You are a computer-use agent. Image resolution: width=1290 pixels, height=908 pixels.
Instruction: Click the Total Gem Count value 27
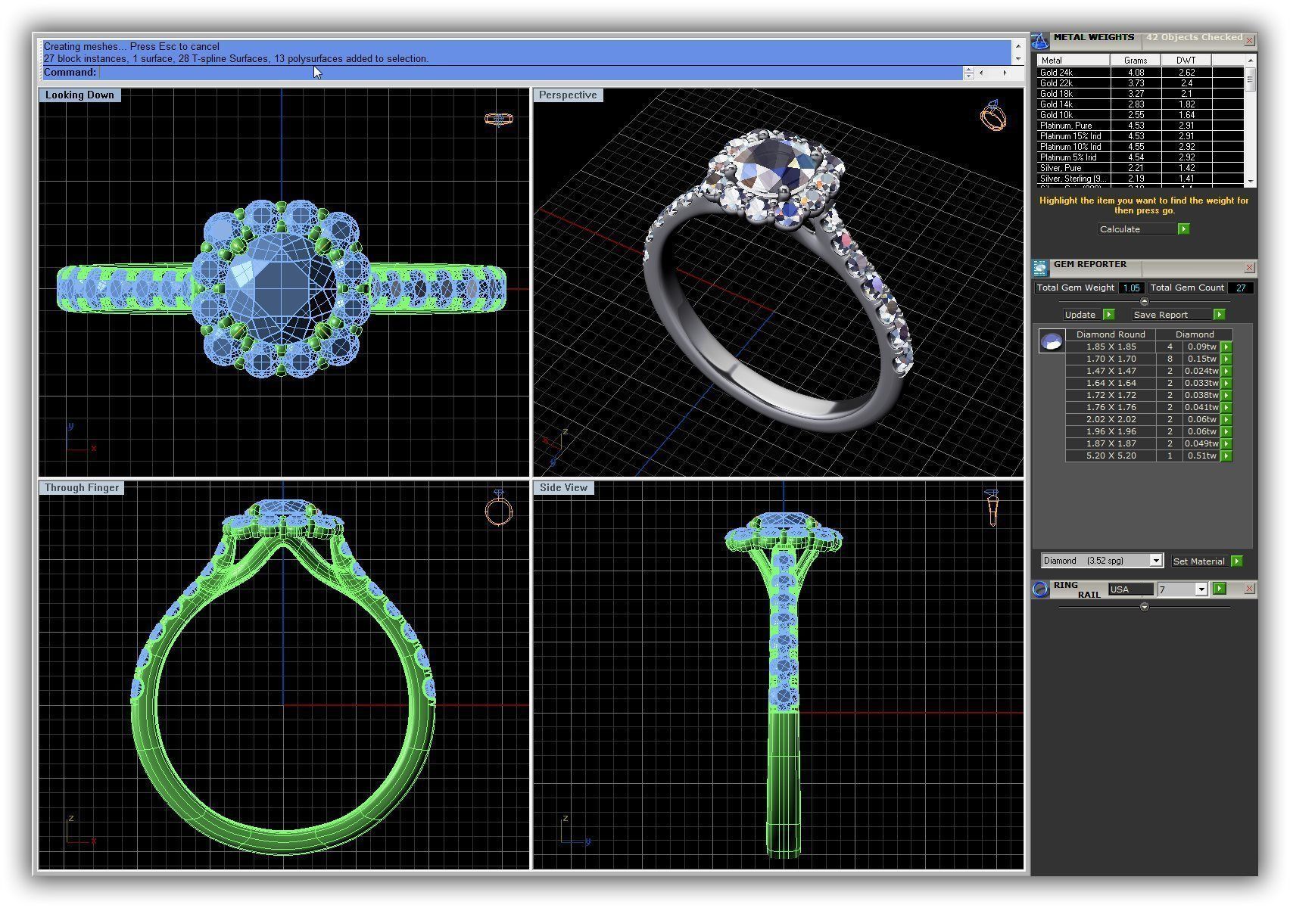point(1241,288)
